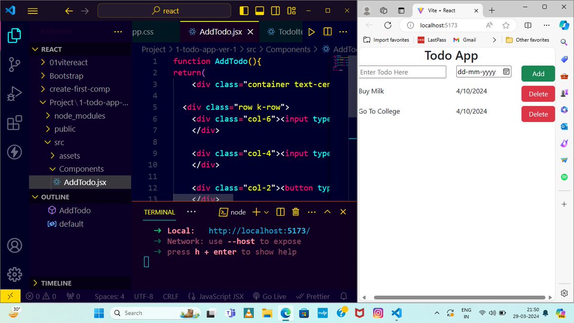Screen dimensions: 574x323
Task: Open the Extensions view
Action: (14, 123)
